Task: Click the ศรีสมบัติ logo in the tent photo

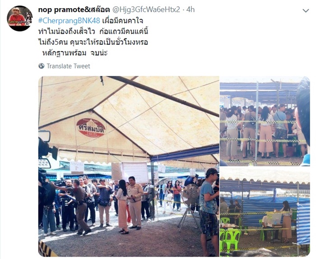Action: (x=91, y=128)
